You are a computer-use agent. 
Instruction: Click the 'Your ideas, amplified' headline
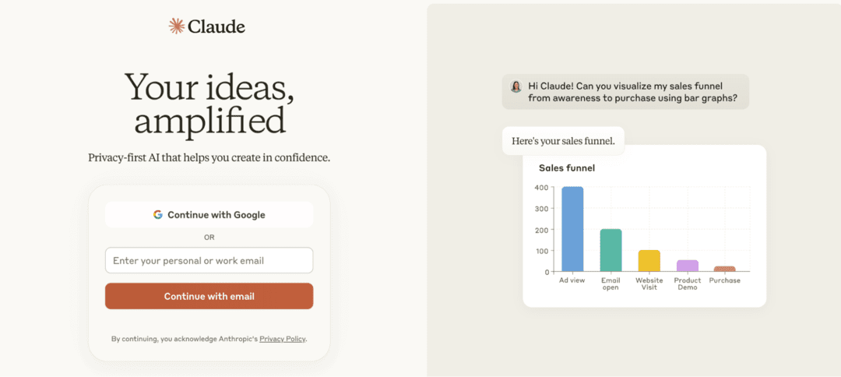pyautogui.click(x=209, y=103)
